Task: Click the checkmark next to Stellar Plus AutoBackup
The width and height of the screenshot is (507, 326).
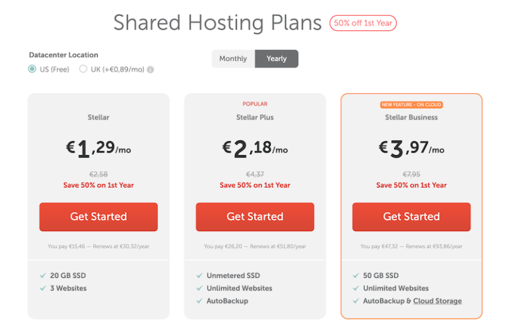Action: click(199, 301)
